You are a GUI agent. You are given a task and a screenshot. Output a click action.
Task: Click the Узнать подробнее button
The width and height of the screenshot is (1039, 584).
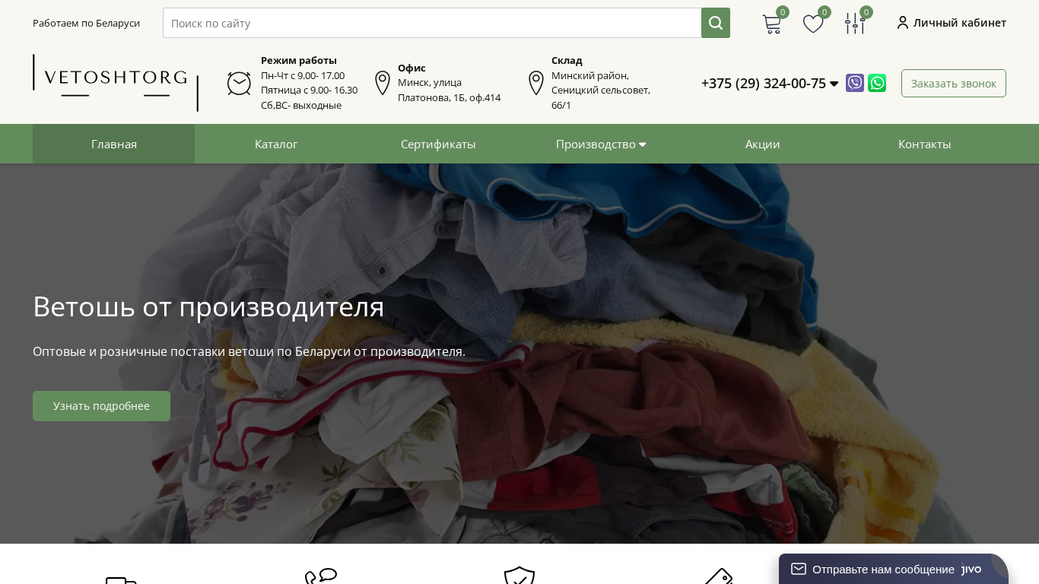pos(101,406)
